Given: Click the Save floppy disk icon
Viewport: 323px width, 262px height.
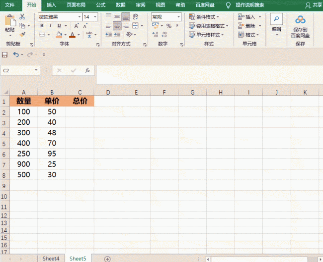Looking at the screenshot, I should tap(5, 54).
